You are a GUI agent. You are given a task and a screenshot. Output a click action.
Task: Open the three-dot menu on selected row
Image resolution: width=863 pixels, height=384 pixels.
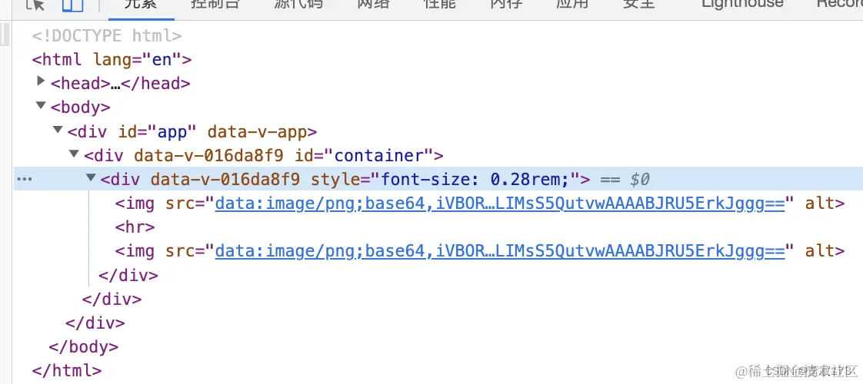click(x=24, y=179)
